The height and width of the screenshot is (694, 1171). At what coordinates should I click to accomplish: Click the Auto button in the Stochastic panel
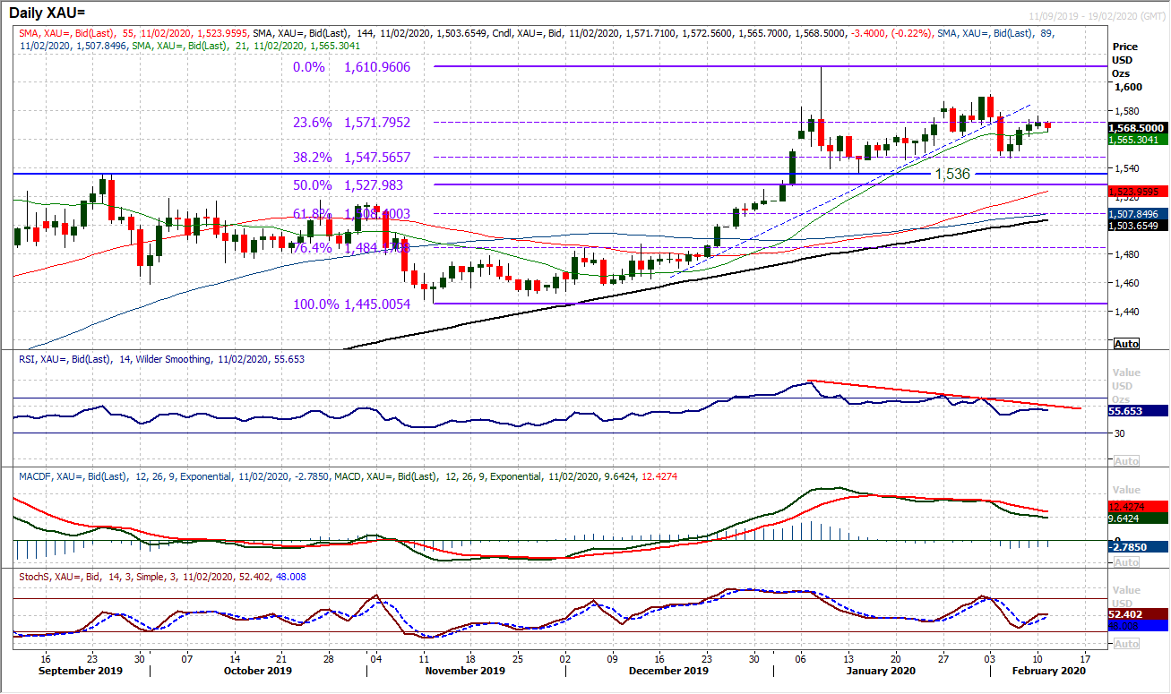tap(1126, 644)
